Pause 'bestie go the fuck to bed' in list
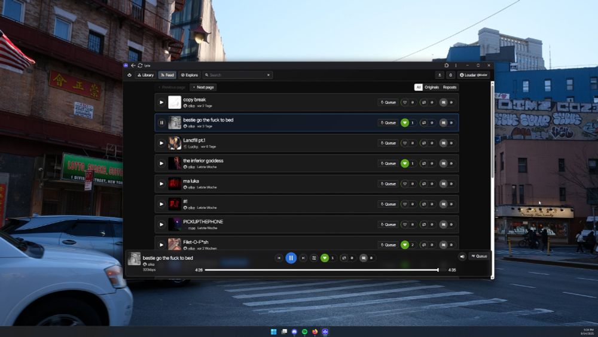Image resolution: width=598 pixels, height=337 pixels. (161, 123)
